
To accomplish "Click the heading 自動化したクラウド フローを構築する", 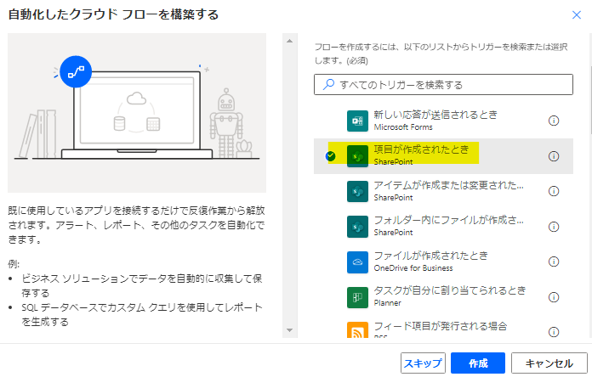I will 113,14.
